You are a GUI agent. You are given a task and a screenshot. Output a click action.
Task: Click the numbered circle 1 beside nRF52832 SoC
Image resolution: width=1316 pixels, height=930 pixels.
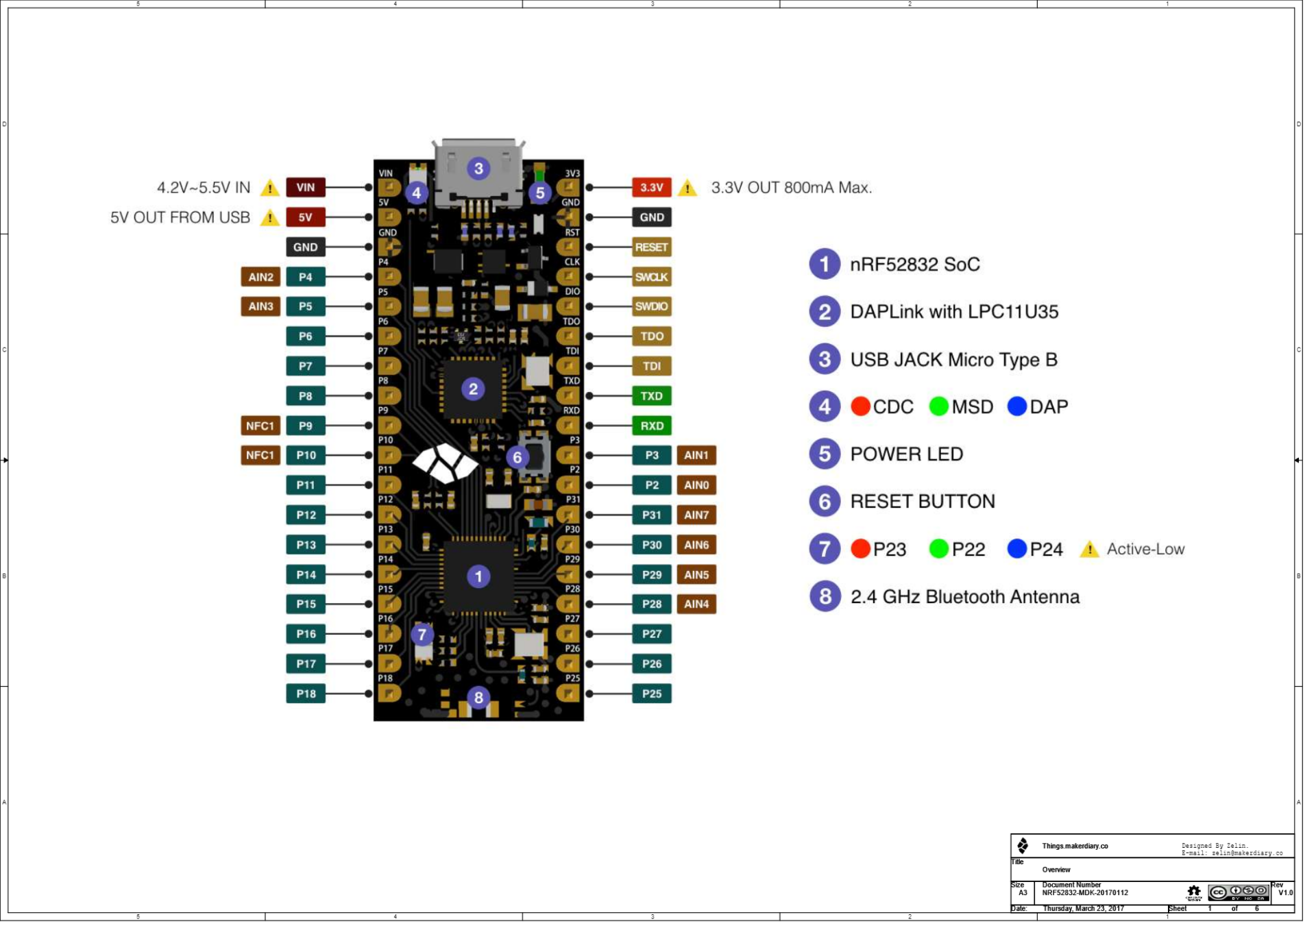click(825, 264)
